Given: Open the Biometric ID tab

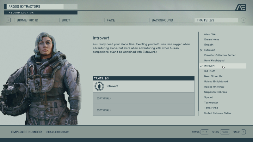Looking at the screenshot, I should tap(36, 20).
